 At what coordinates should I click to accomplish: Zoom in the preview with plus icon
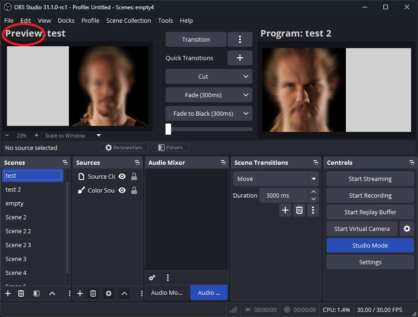coord(37,135)
